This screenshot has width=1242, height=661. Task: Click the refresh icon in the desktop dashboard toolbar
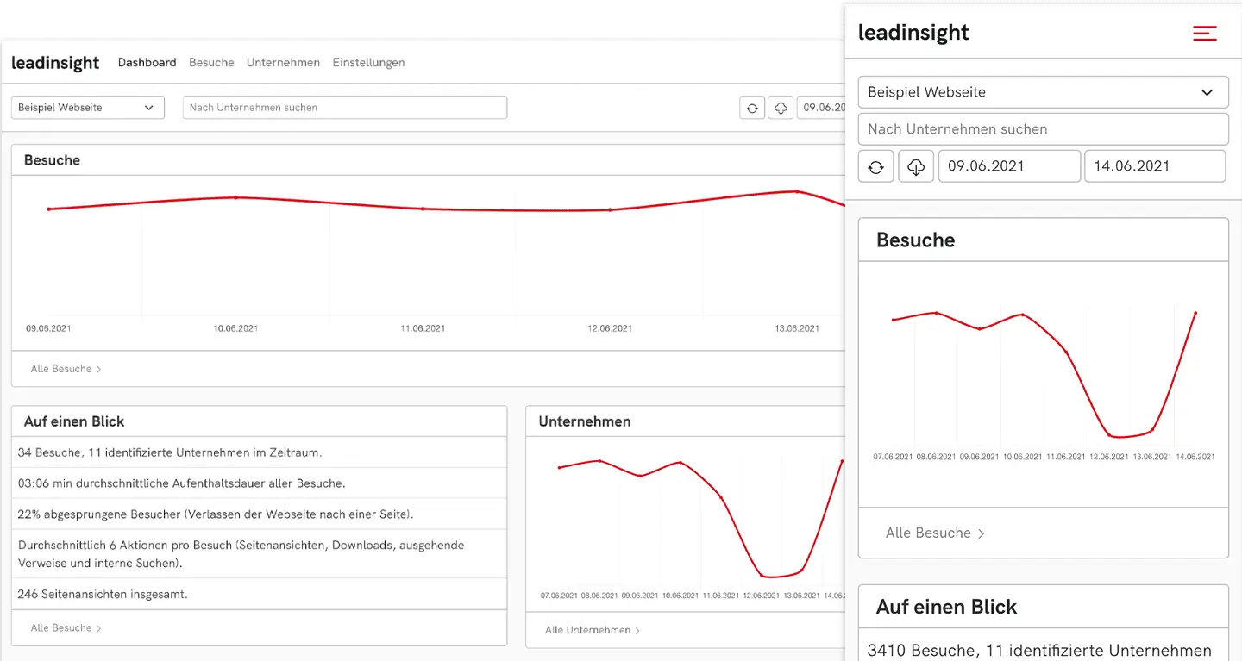[752, 108]
